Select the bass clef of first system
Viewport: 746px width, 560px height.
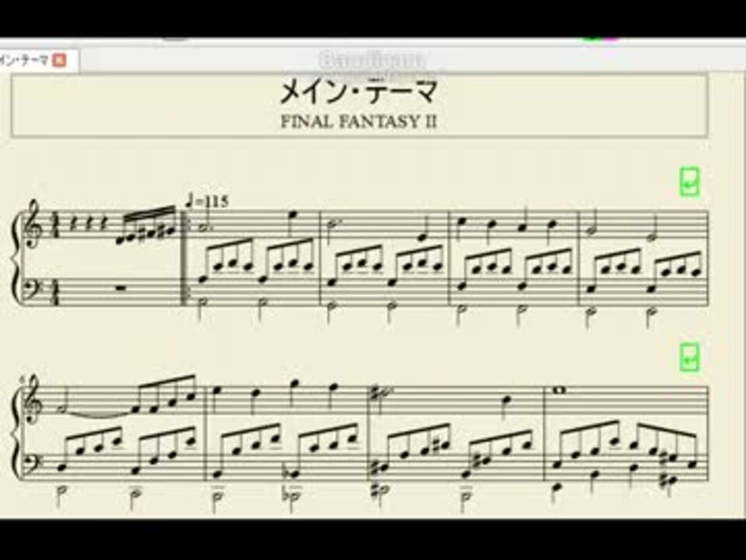click(33, 290)
